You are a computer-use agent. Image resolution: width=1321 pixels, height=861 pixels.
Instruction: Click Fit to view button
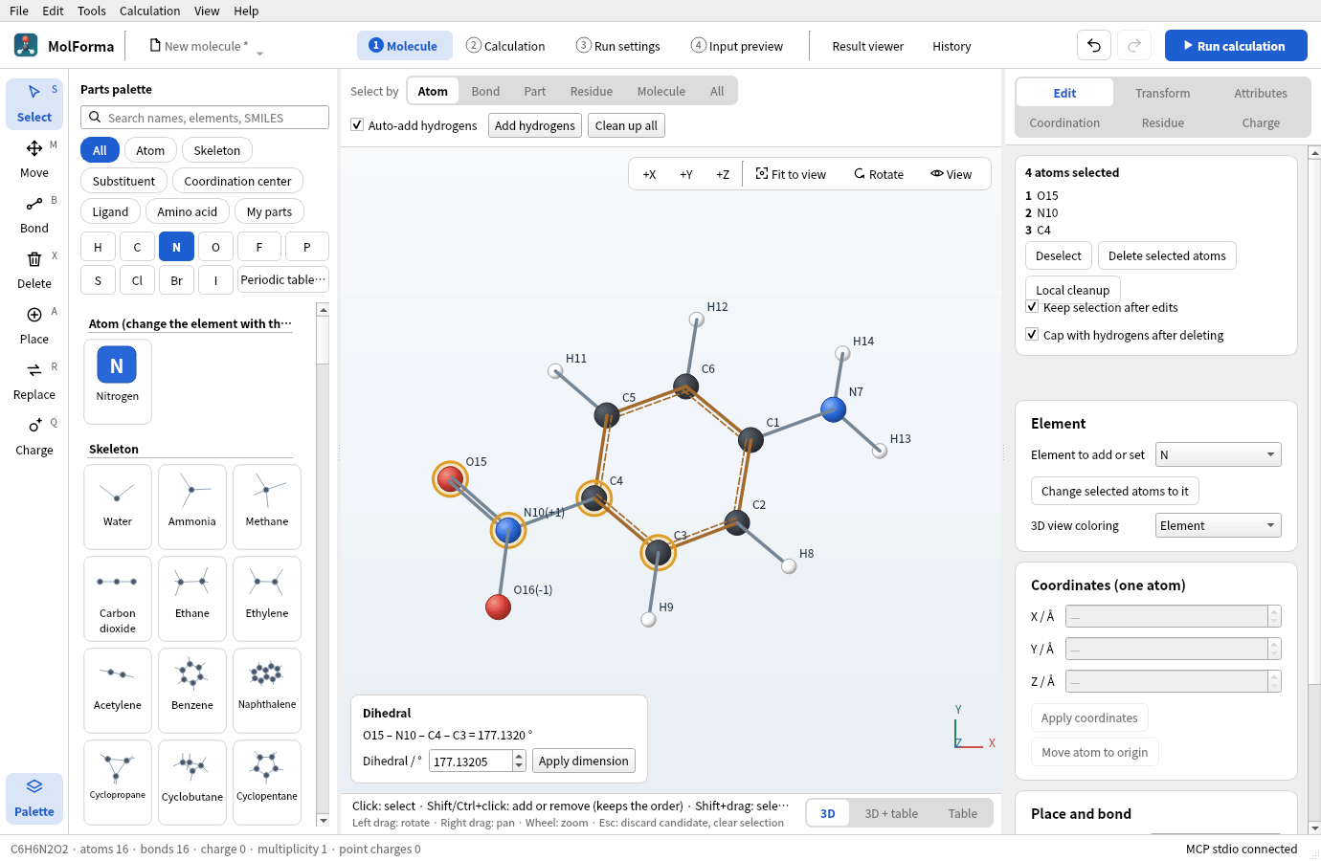tap(791, 174)
